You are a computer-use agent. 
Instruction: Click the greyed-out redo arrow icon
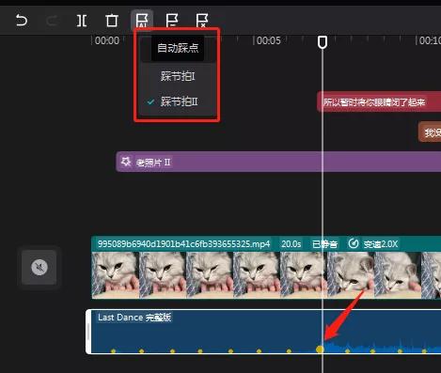tap(52, 21)
